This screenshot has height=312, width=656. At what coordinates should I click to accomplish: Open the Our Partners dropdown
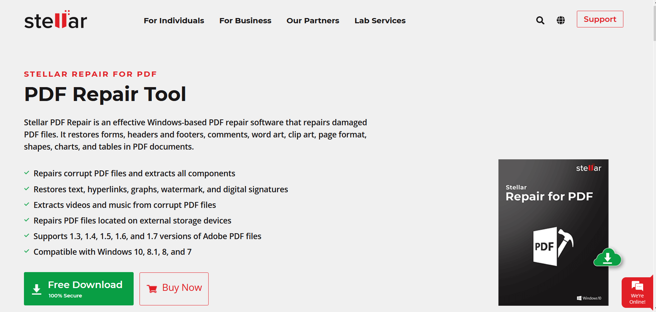tap(312, 20)
